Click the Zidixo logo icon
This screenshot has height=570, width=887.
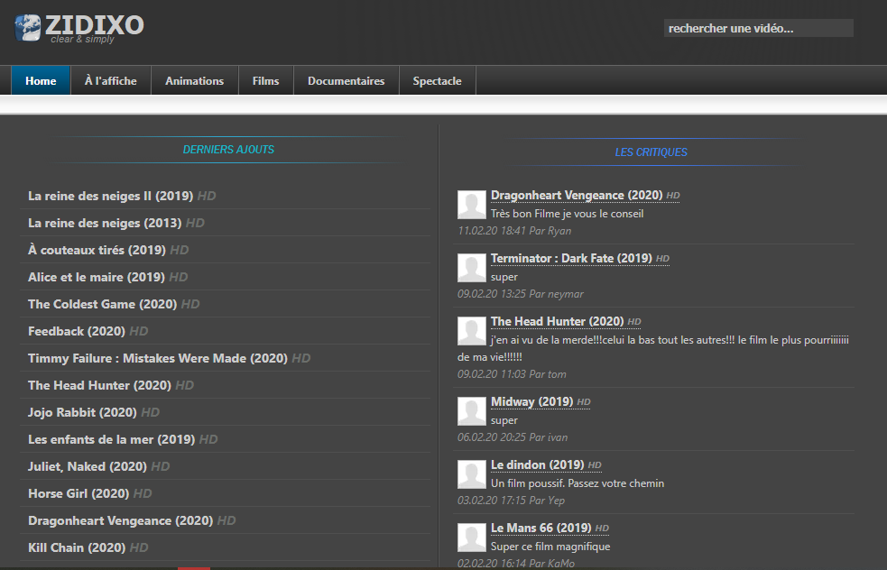pos(28,28)
